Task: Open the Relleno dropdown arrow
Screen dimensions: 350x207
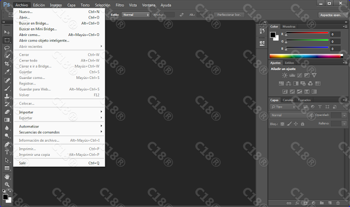Action: (344, 124)
